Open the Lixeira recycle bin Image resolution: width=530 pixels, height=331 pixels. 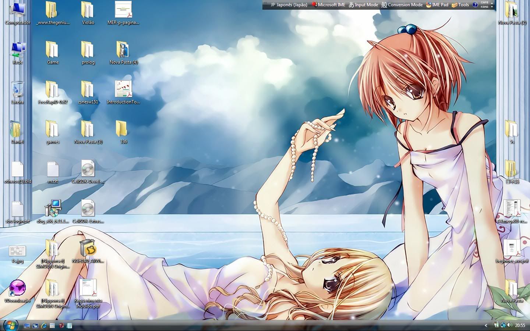17,92
